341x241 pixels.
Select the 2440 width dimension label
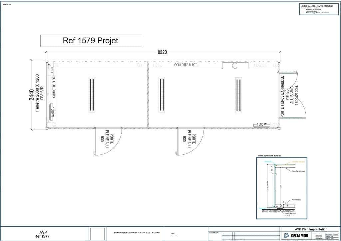click(x=31, y=95)
